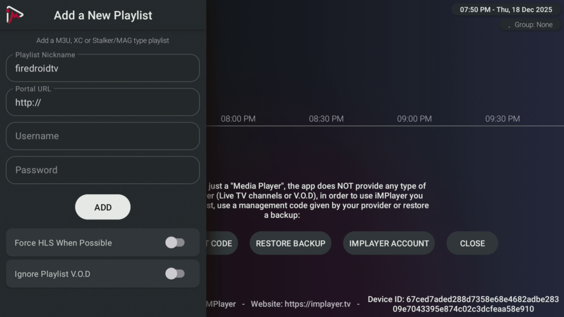Image resolution: width=564 pixels, height=317 pixels.
Task: Open IMPLAYER ACCOUNT
Action: click(389, 243)
